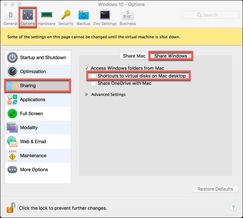Viewport: 243px width, 218px height.
Task: Open Security settings via the key icon
Action: click(66, 15)
